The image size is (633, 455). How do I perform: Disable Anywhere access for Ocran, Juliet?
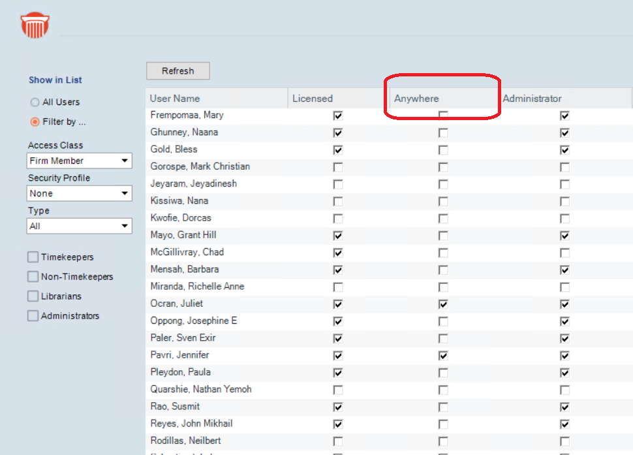click(x=443, y=304)
